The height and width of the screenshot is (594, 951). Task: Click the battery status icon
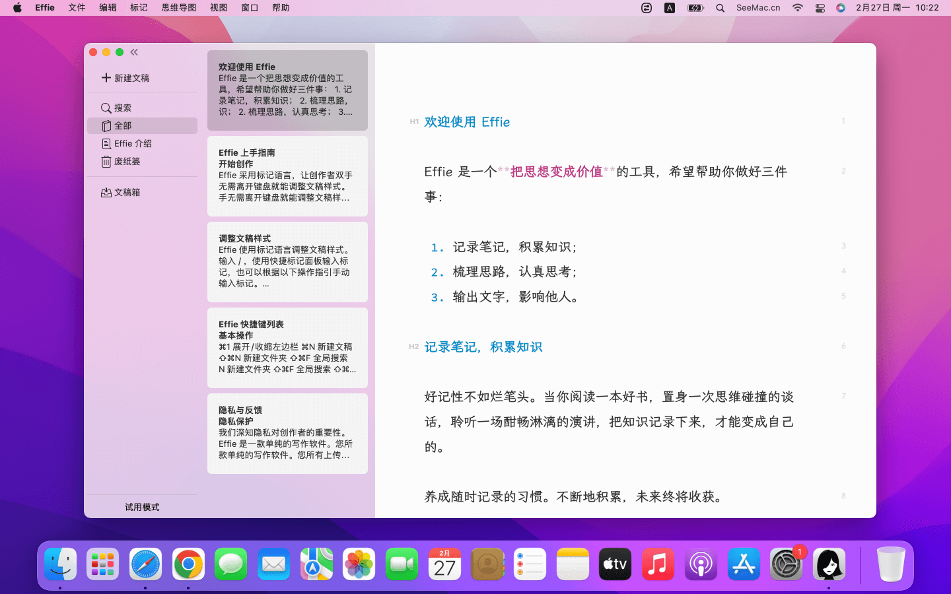click(695, 8)
